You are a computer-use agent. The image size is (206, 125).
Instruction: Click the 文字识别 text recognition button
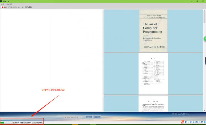pos(89,117)
